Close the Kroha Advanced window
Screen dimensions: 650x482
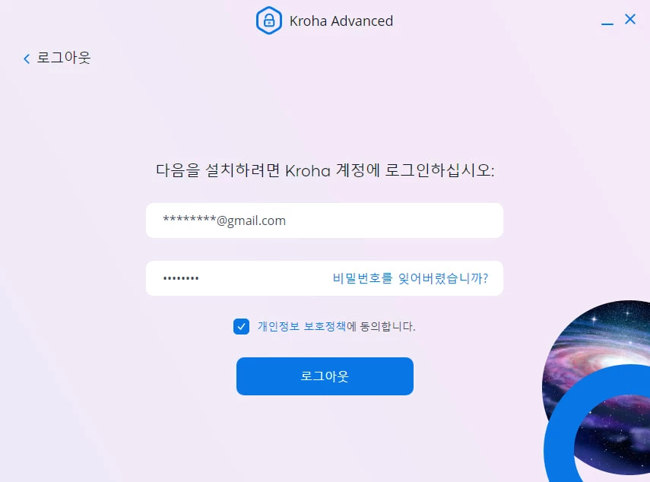pyautogui.click(x=629, y=19)
